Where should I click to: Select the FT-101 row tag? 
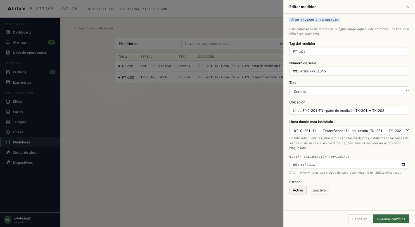pyautogui.click(x=128, y=66)
